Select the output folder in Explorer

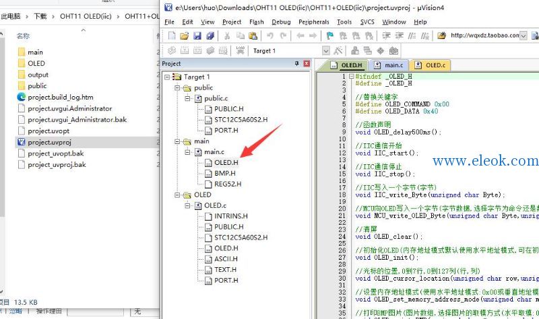38,75
